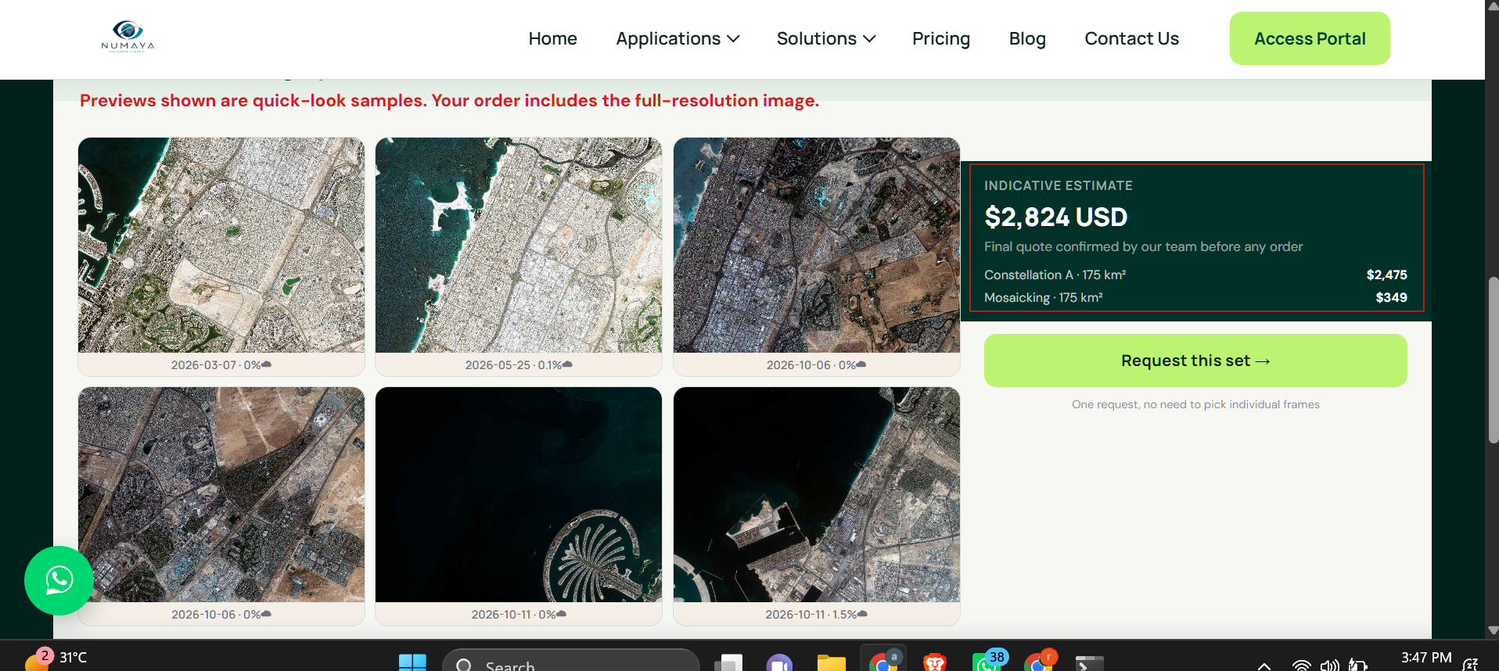The height and width of the screenshot is (671, 1499).
Task: Expand the Applications menu
Action: [x=678, y=38]
